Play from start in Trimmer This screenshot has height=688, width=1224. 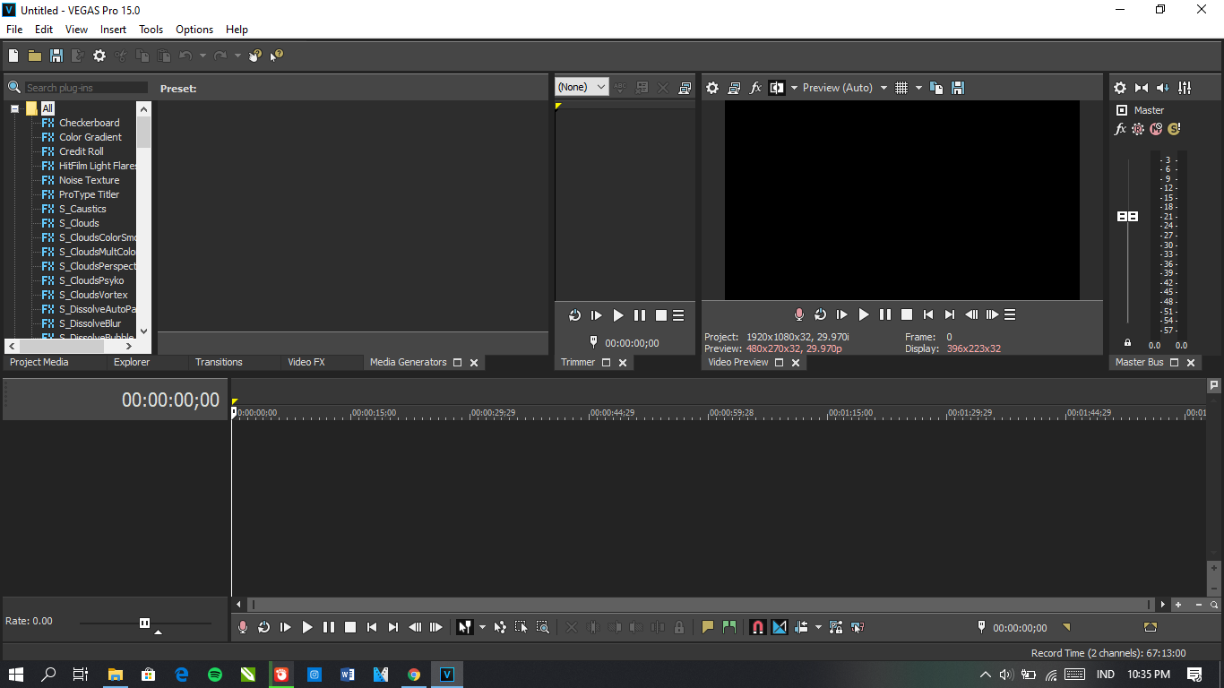pos(597,315)
